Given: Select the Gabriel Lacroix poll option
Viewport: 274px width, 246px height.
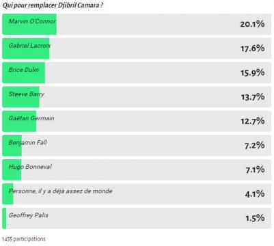Looking at the screenshot, I should click(137, 49).
